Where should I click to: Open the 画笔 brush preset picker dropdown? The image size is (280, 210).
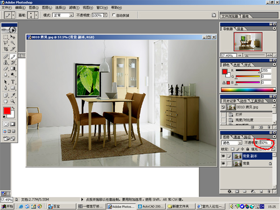36,15
